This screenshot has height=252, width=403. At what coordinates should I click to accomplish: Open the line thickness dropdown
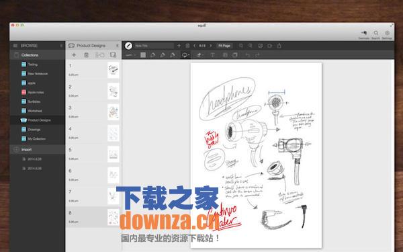130,55
